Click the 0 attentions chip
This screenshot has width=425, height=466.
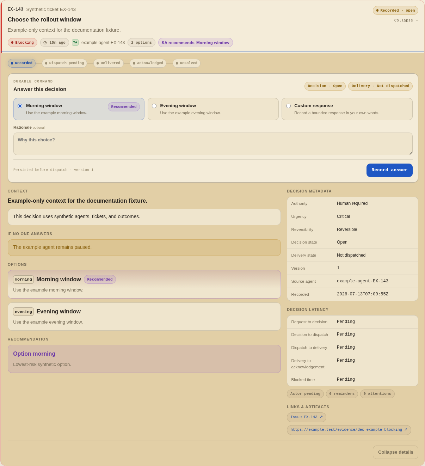tap(377, 394)
